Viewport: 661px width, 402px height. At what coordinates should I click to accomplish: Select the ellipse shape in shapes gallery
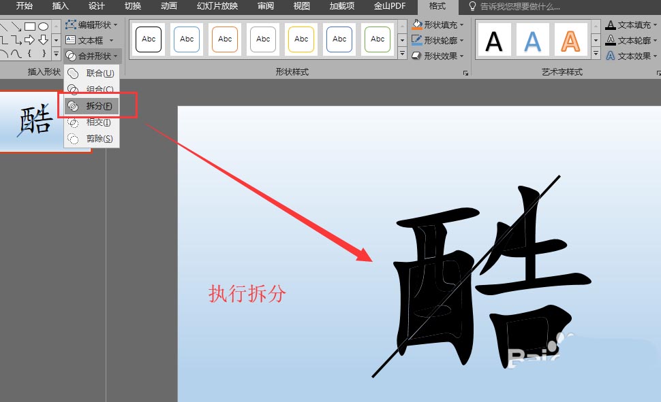click(44, 27)
